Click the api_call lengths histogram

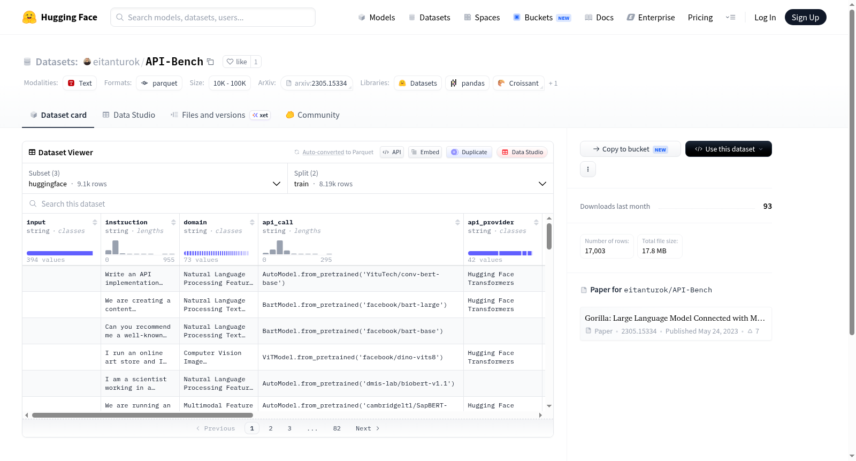[297, 247]
